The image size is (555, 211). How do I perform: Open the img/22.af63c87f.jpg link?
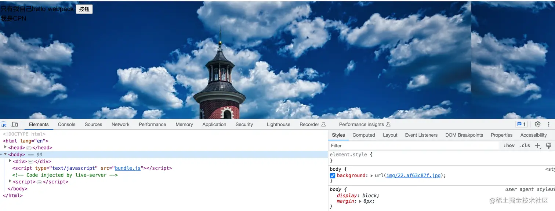click(413, 176)
